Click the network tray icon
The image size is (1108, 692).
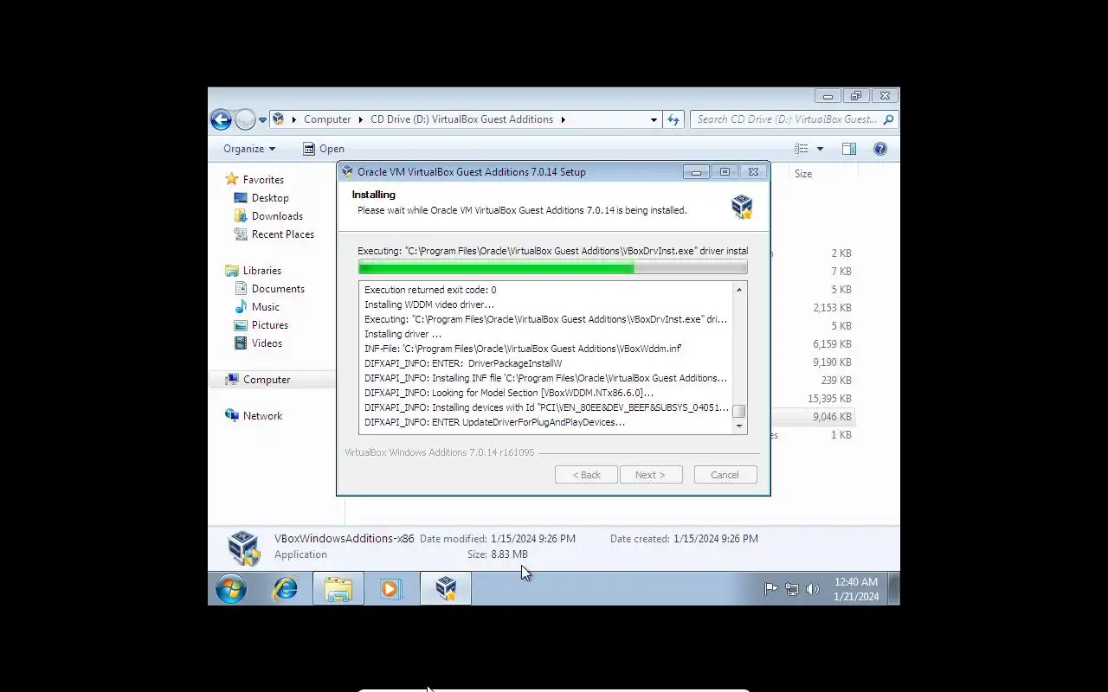pos(791,589)
